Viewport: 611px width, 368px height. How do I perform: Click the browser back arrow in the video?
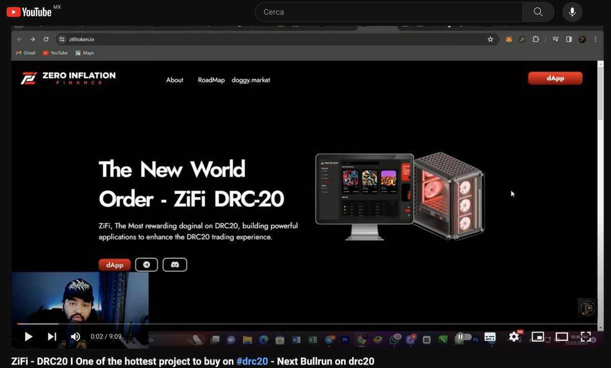[19, 39]
